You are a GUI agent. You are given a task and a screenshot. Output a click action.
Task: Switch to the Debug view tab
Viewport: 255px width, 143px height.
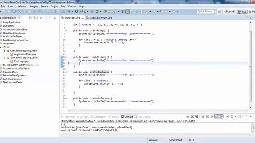pyautogui.click(x=145, y=116)
